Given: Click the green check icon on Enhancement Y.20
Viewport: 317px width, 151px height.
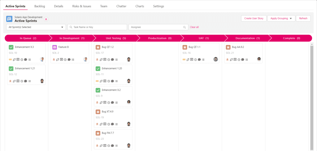Looking at the screenshot, I should [x=98, y=68].
